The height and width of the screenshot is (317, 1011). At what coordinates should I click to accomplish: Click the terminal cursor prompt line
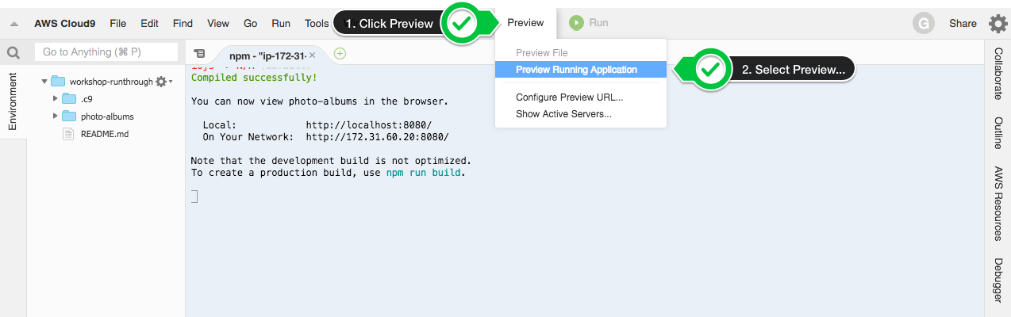(194, 197)
